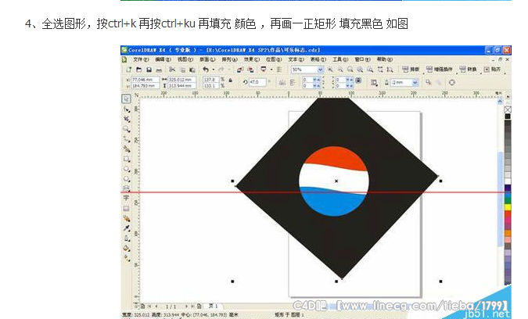This screenshot has height=319, width=528.
Task: Select the Fill bucket tool
Action: click(127, 249)
